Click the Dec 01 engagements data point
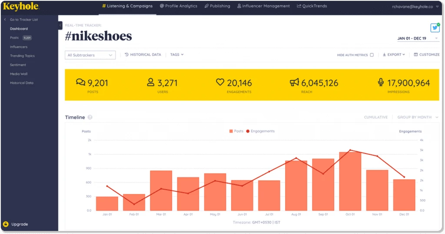The image size is (445, 234). [x=404, y=177]
